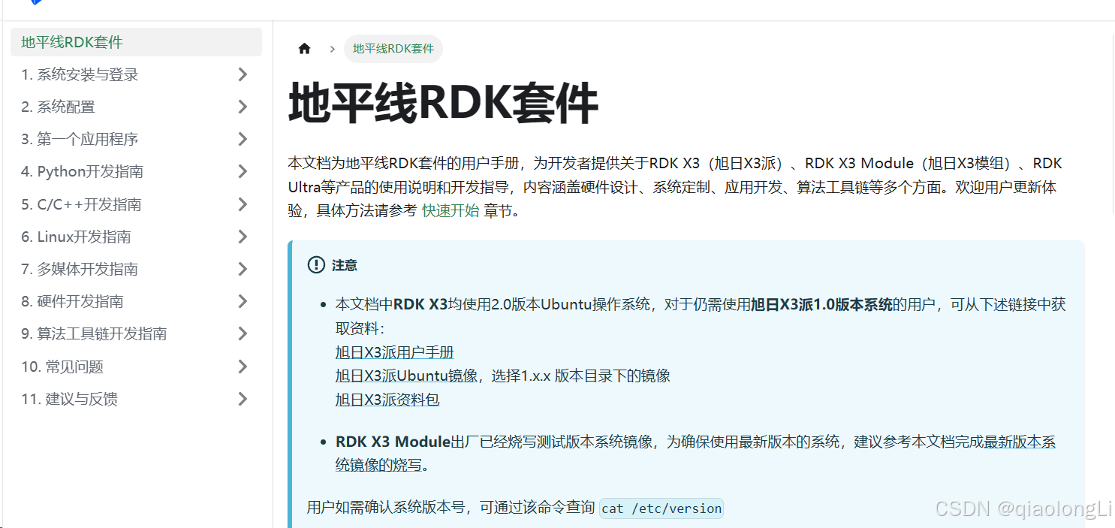Open 2. 系统配置 sidebar item
The width and height of the screenshot is (1115, 528).
pyautogui.click(x=58, y=107)
